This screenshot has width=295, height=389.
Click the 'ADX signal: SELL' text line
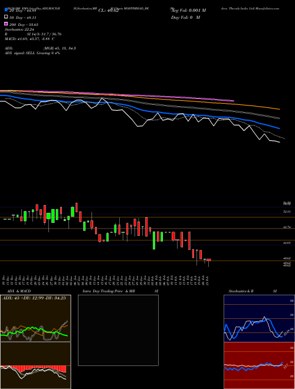click(x=32, y=53)
